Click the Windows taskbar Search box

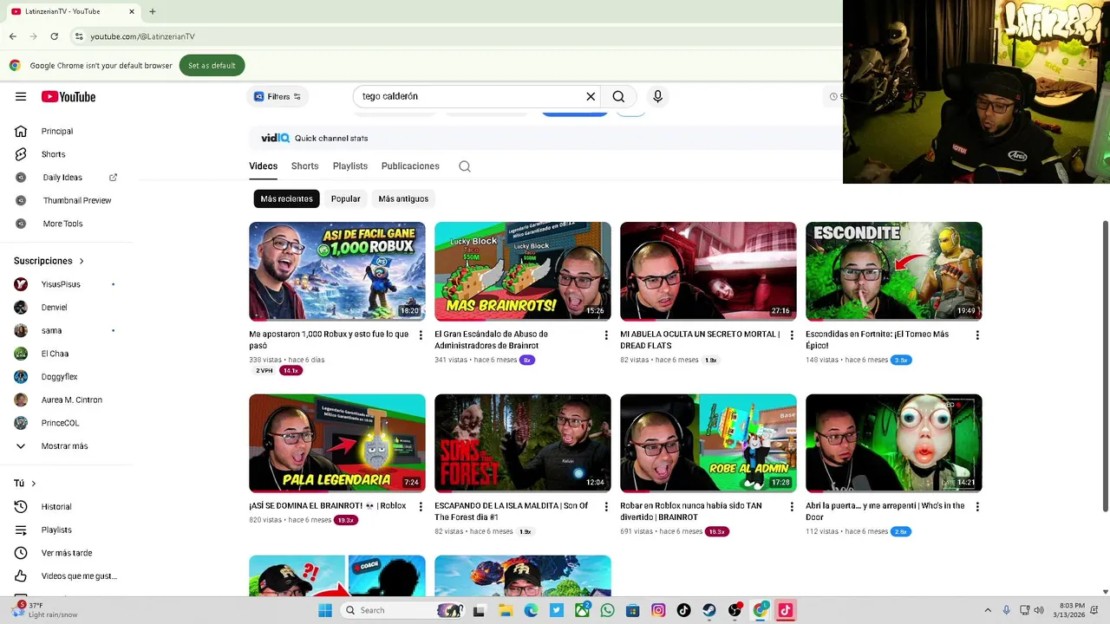[402, 610]
